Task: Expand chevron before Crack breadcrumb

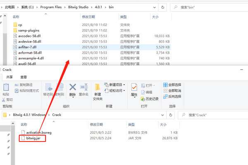Action: click(x=49, y=115)
